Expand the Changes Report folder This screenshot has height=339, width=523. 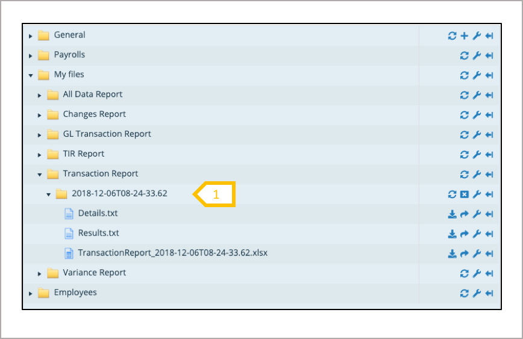tap(40, 115)
